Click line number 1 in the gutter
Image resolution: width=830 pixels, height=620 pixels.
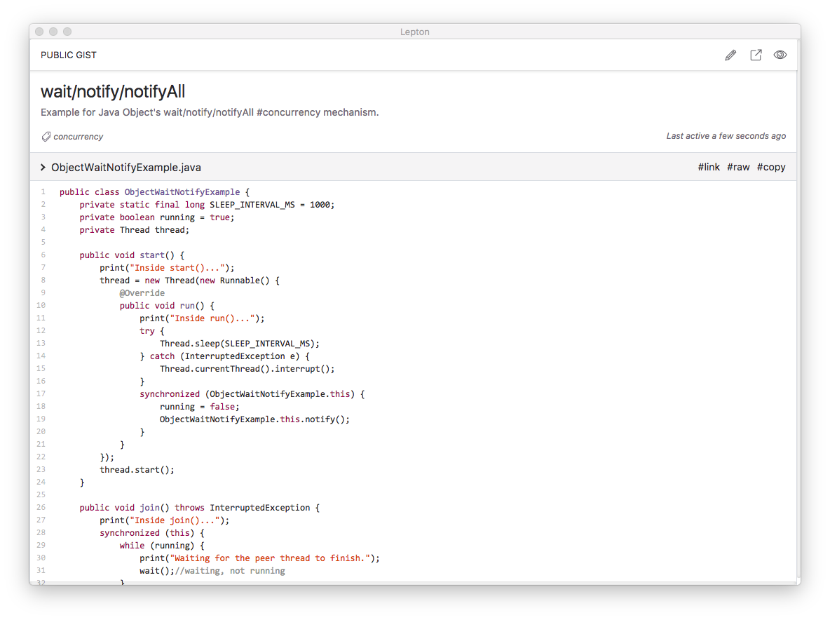(43, 191)
